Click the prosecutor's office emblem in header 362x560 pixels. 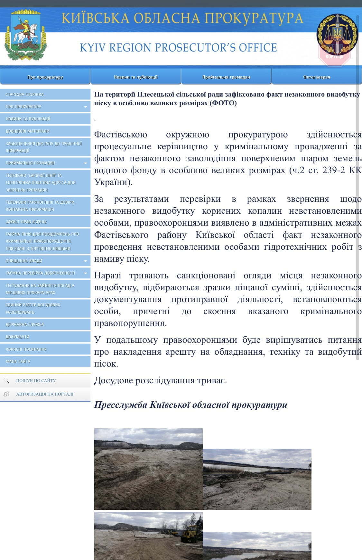[337, 35]
